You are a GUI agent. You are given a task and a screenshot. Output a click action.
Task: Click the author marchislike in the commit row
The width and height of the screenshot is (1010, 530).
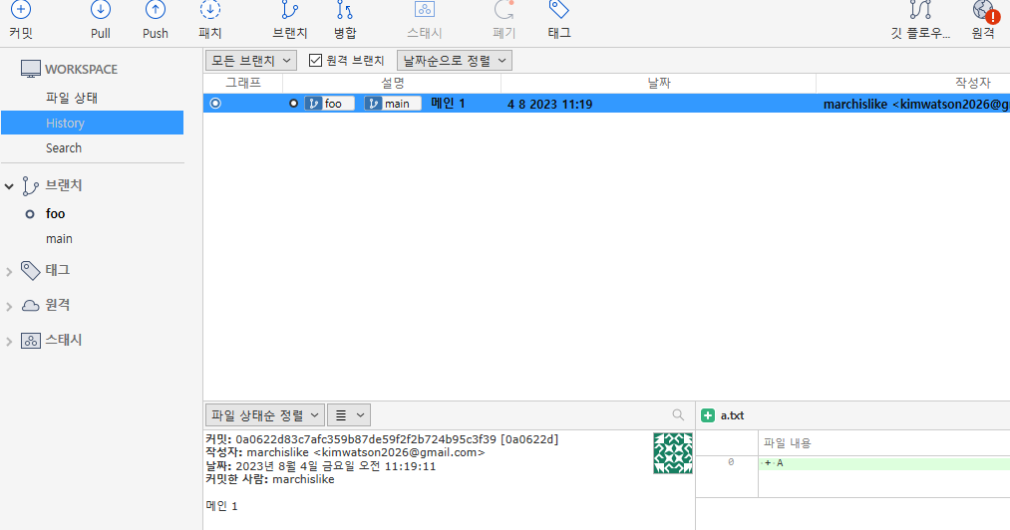(916, 104)
